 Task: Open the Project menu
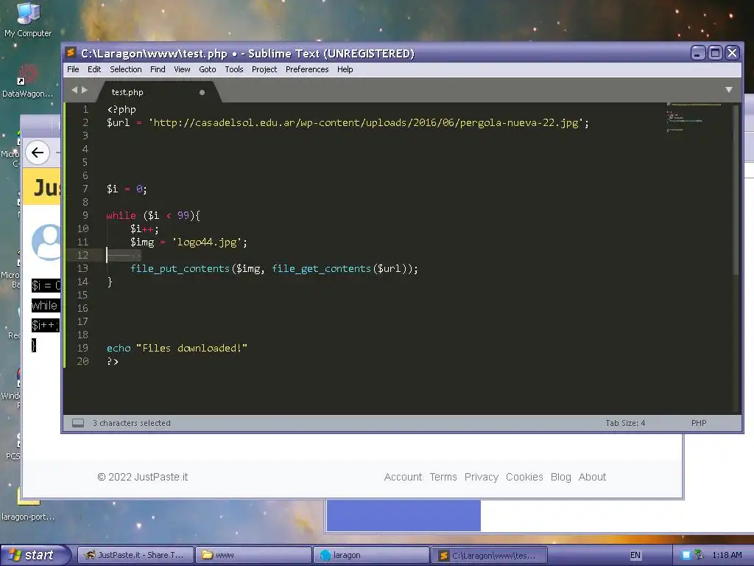pos(264,69)
